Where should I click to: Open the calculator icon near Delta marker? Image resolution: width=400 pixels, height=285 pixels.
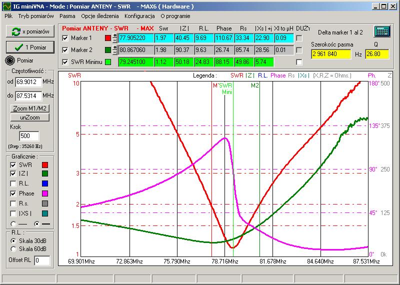point(381,31)
